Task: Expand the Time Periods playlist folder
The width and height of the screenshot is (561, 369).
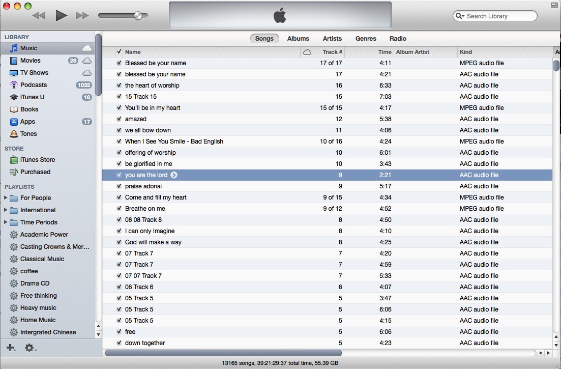Action: click(x=7, y=222)
